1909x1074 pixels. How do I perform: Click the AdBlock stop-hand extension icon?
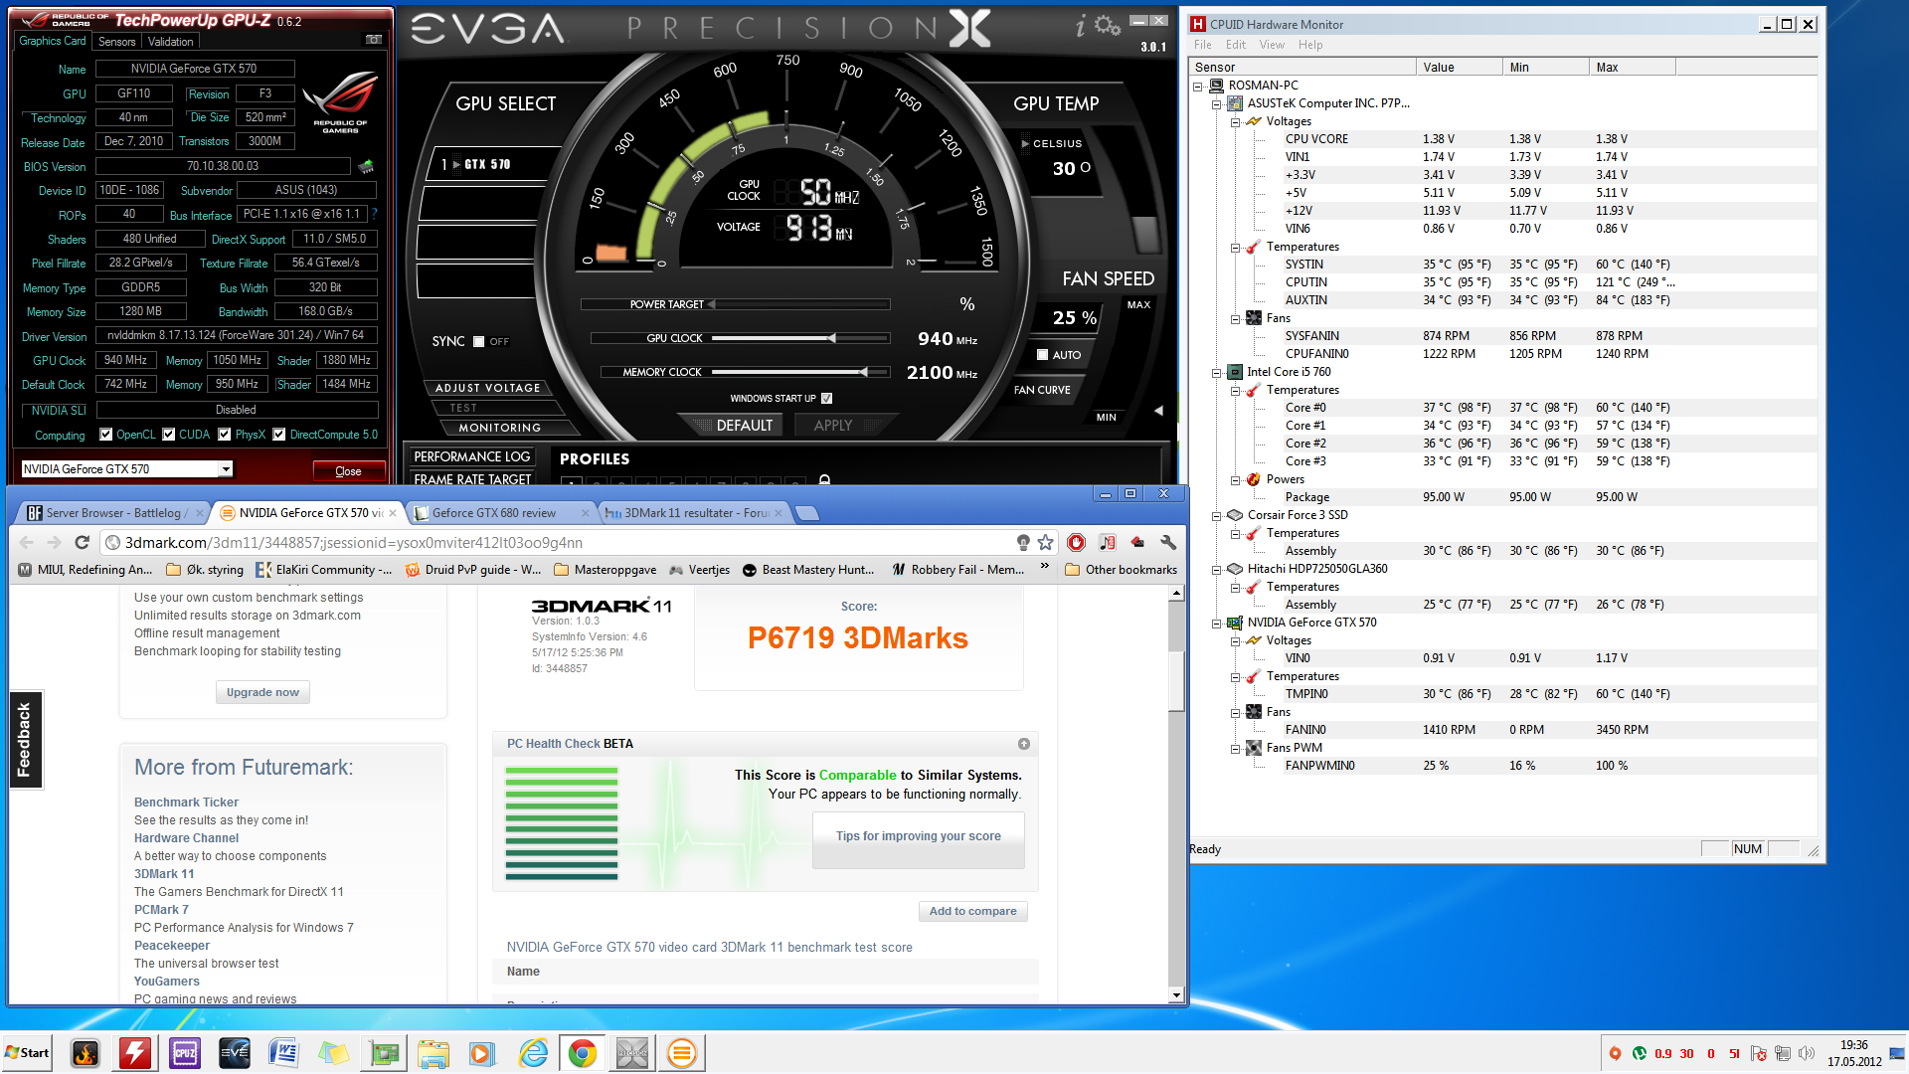(x=1076, y=542)
